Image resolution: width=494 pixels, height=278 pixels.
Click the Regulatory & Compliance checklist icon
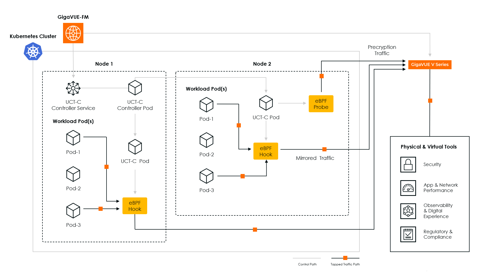408,234
